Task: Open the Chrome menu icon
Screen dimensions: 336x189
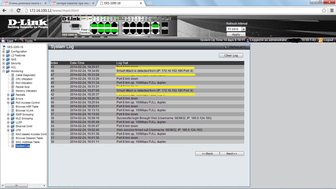Action: click(332, 10)
